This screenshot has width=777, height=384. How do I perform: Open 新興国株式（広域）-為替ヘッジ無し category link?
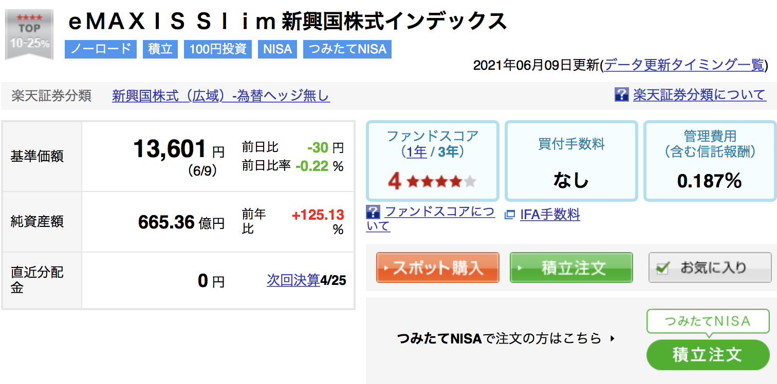pyautogui.click(x=221, y=96)
